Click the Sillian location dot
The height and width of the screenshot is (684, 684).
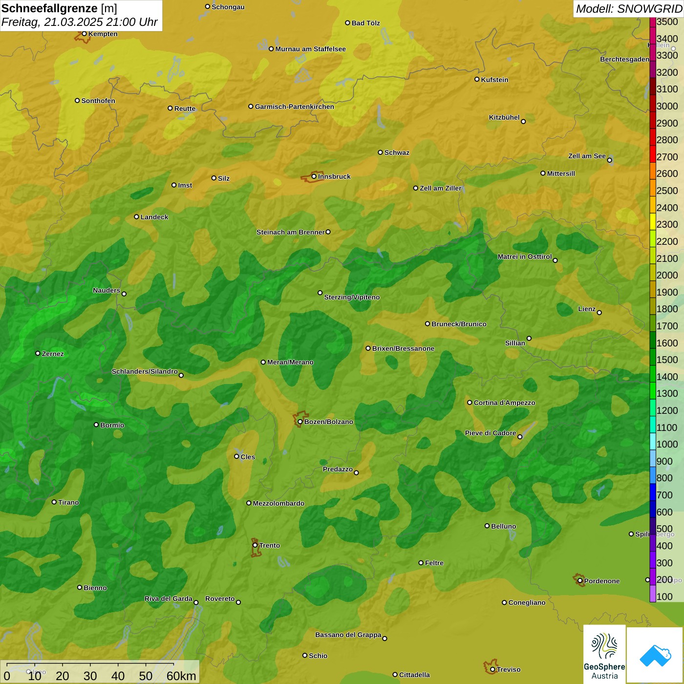click(529, 338)
